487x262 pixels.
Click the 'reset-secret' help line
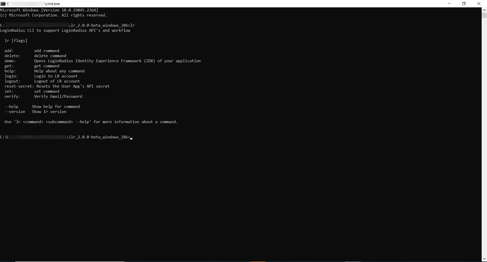tap(57, 86)
